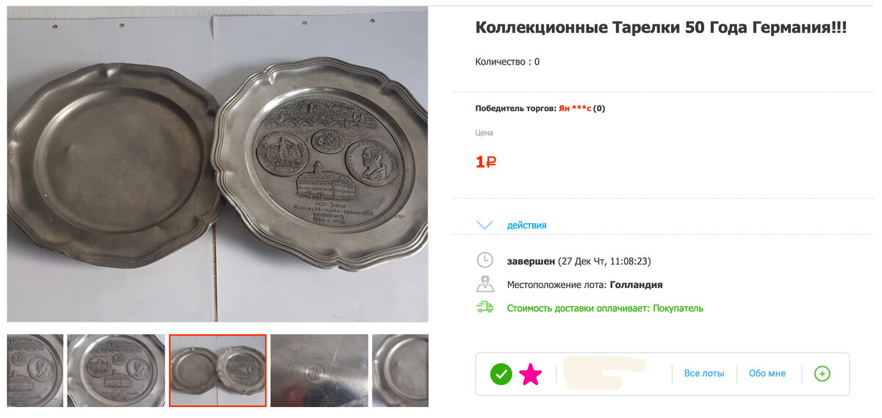Viewport: 882px width, 418px height.
Task: Click the clock icon beside завершен
Action: [485, 260]
